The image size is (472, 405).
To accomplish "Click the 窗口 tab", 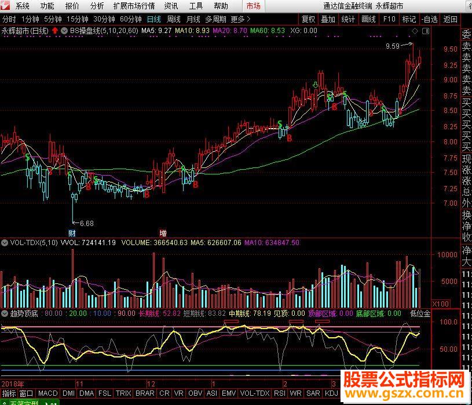I will coord(26,393).
